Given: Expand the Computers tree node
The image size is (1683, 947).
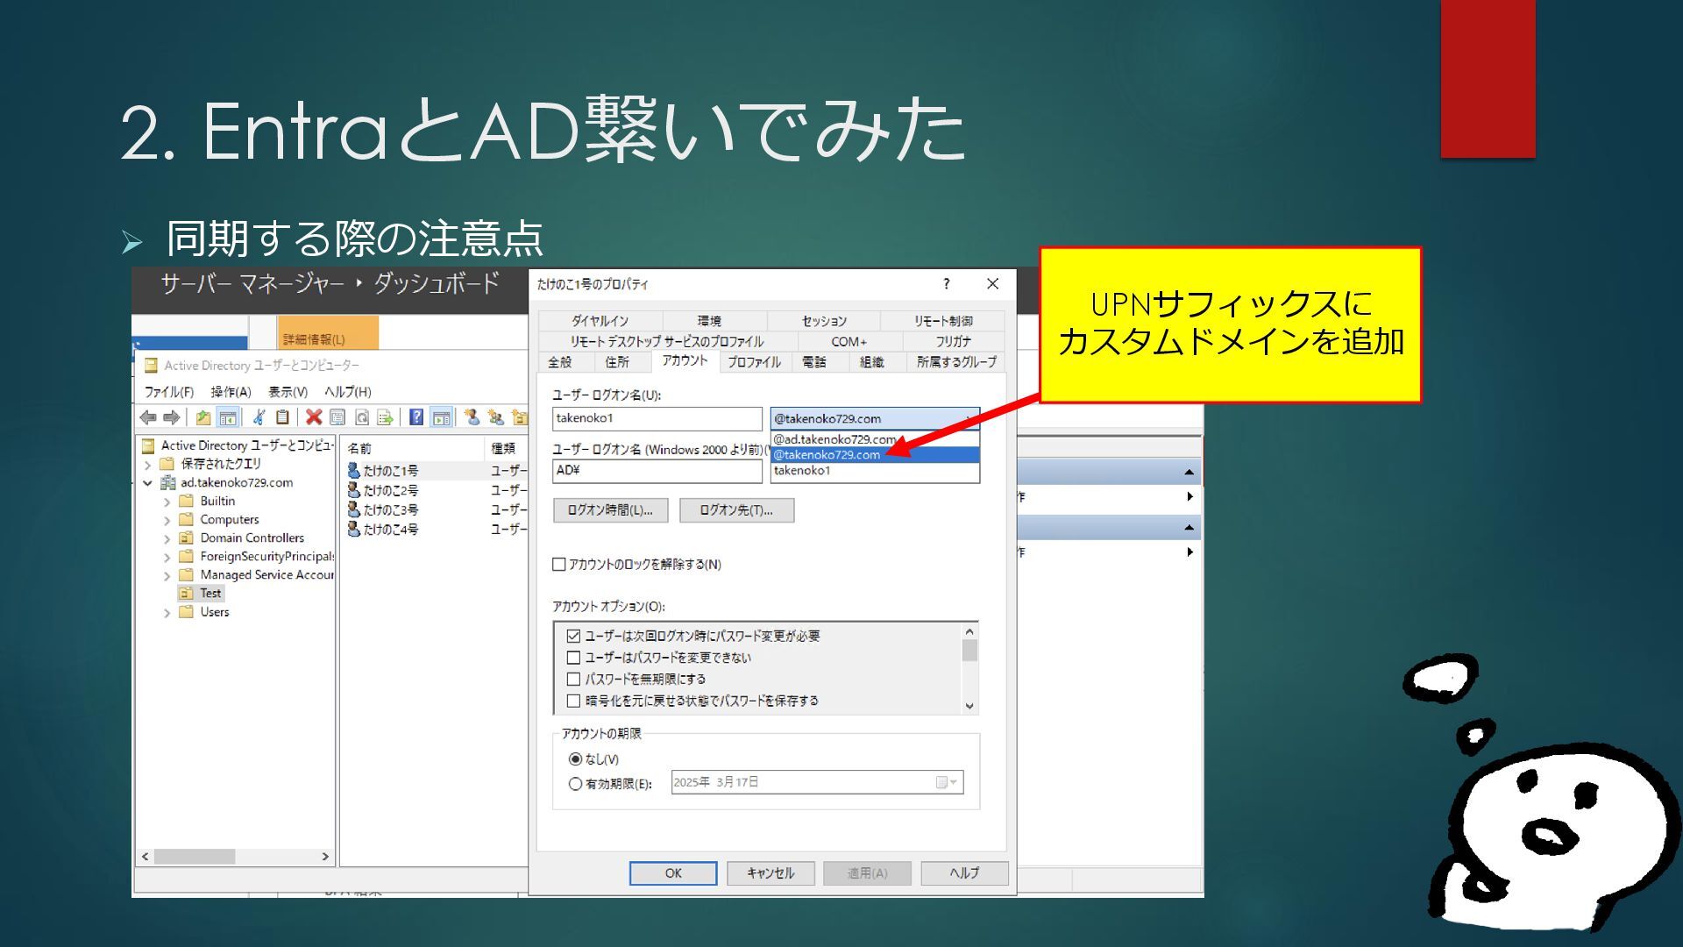Looking at the screenshot, I should click(x=167, y=520).
